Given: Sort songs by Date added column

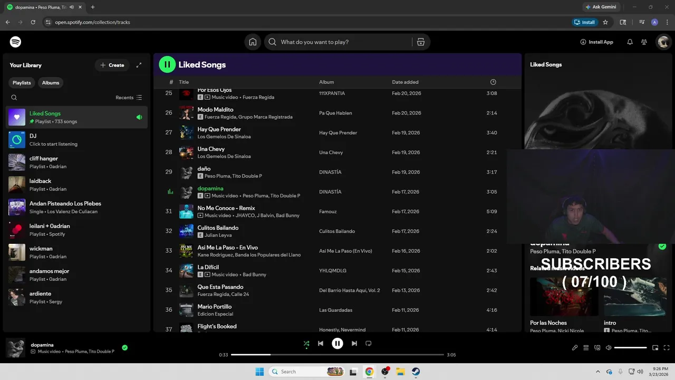Looking at the screenshot, I should point(405,82).
